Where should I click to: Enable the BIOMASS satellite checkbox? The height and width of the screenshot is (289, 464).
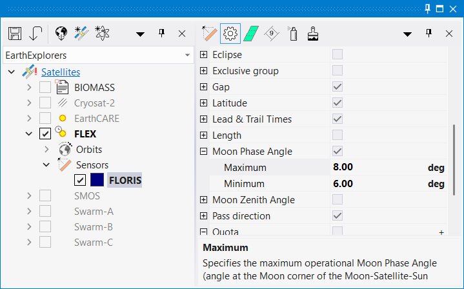coord(45,87)
